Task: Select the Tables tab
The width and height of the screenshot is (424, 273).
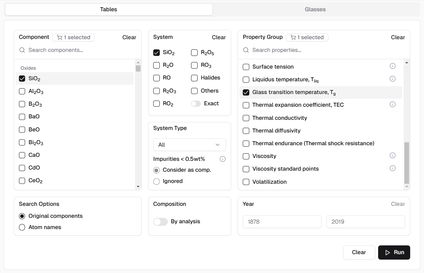Action: click(x=108, y=9)
